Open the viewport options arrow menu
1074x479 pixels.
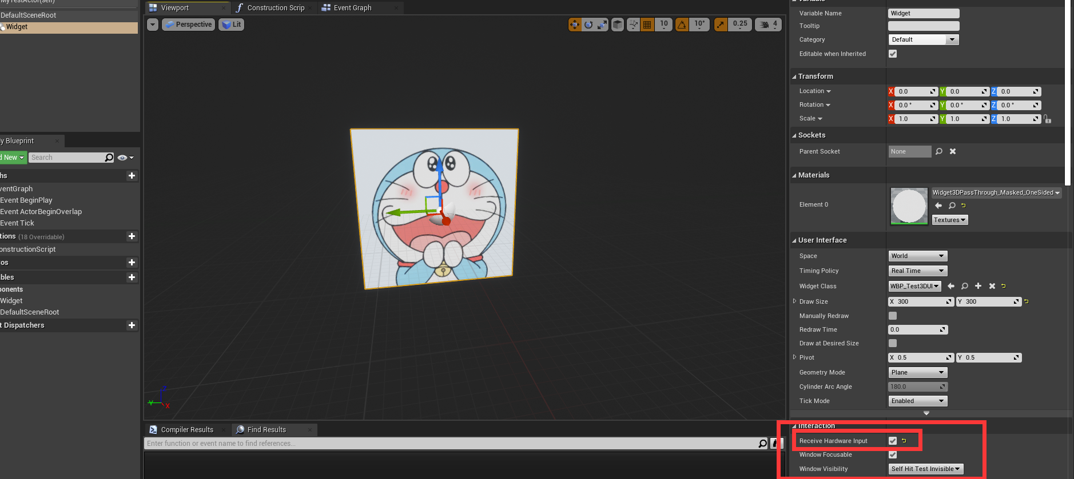(152, 25)
